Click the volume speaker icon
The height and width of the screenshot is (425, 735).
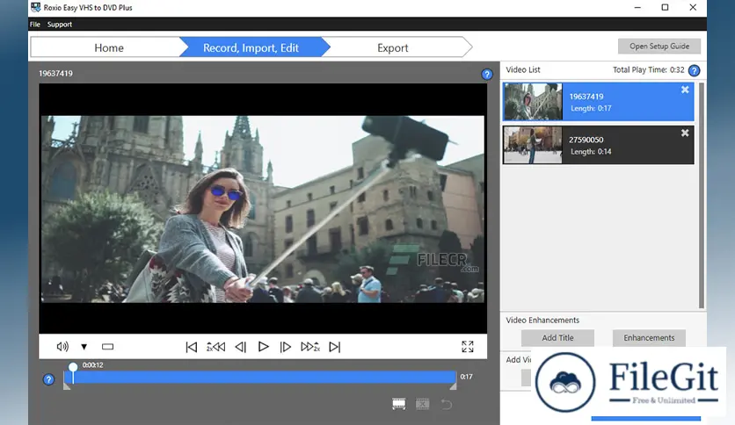62,346
